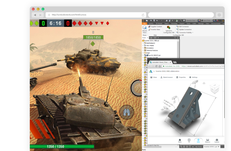
Task: Open Views panel in Autodesk Viewer
Action: (154, 77)
